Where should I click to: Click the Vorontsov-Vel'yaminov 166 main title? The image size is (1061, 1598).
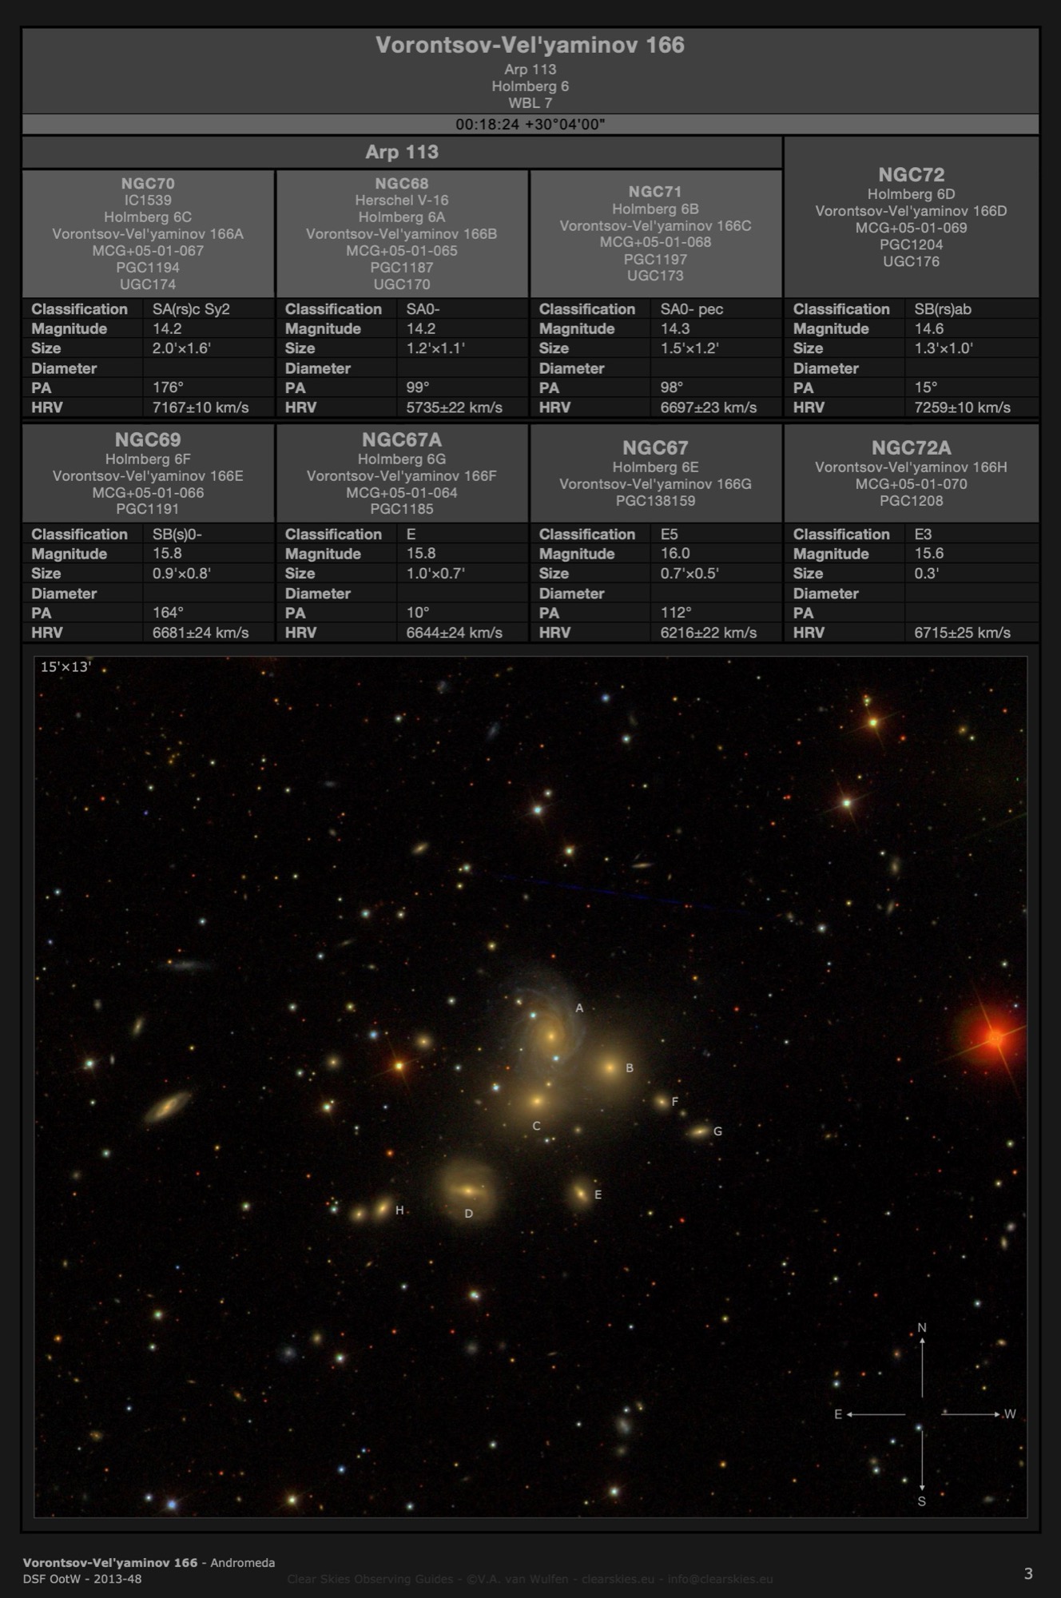(530, 46)
